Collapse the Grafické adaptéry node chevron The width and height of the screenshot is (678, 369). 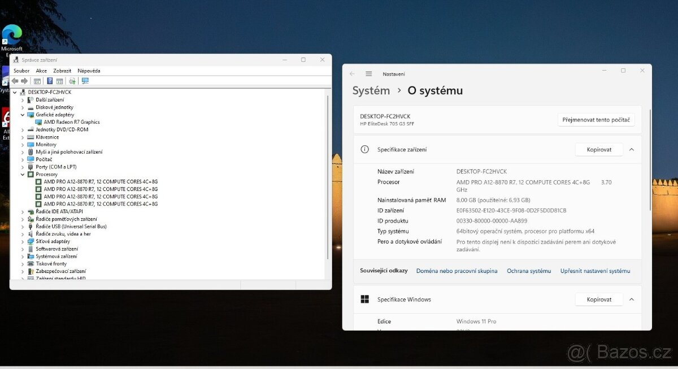click(x=23, y=115)
